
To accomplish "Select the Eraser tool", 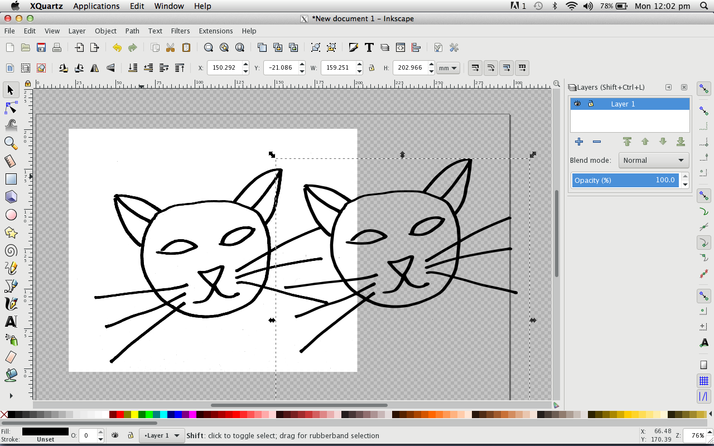I will pyautogui.click(x=11, y=357).
